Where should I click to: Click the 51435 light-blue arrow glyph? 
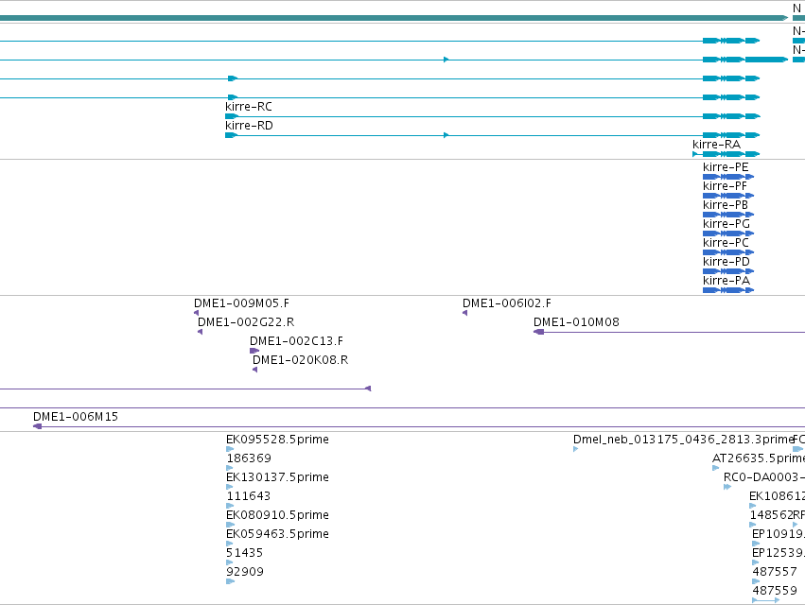(x=230, y=562)
